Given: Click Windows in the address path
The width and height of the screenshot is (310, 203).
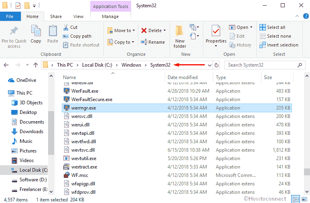Looking at the screenshot, I should pos(131,65).
